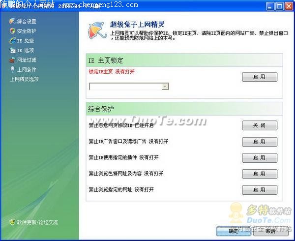The height and width of the screenshot is (241, 295).
Task: Enable 禁止浏览指定的网址 protection
Action: (x=259, y=190)
